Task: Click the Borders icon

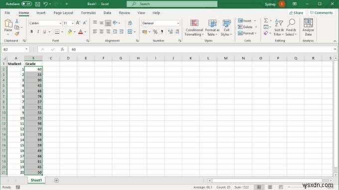Action: click(57, 32)
